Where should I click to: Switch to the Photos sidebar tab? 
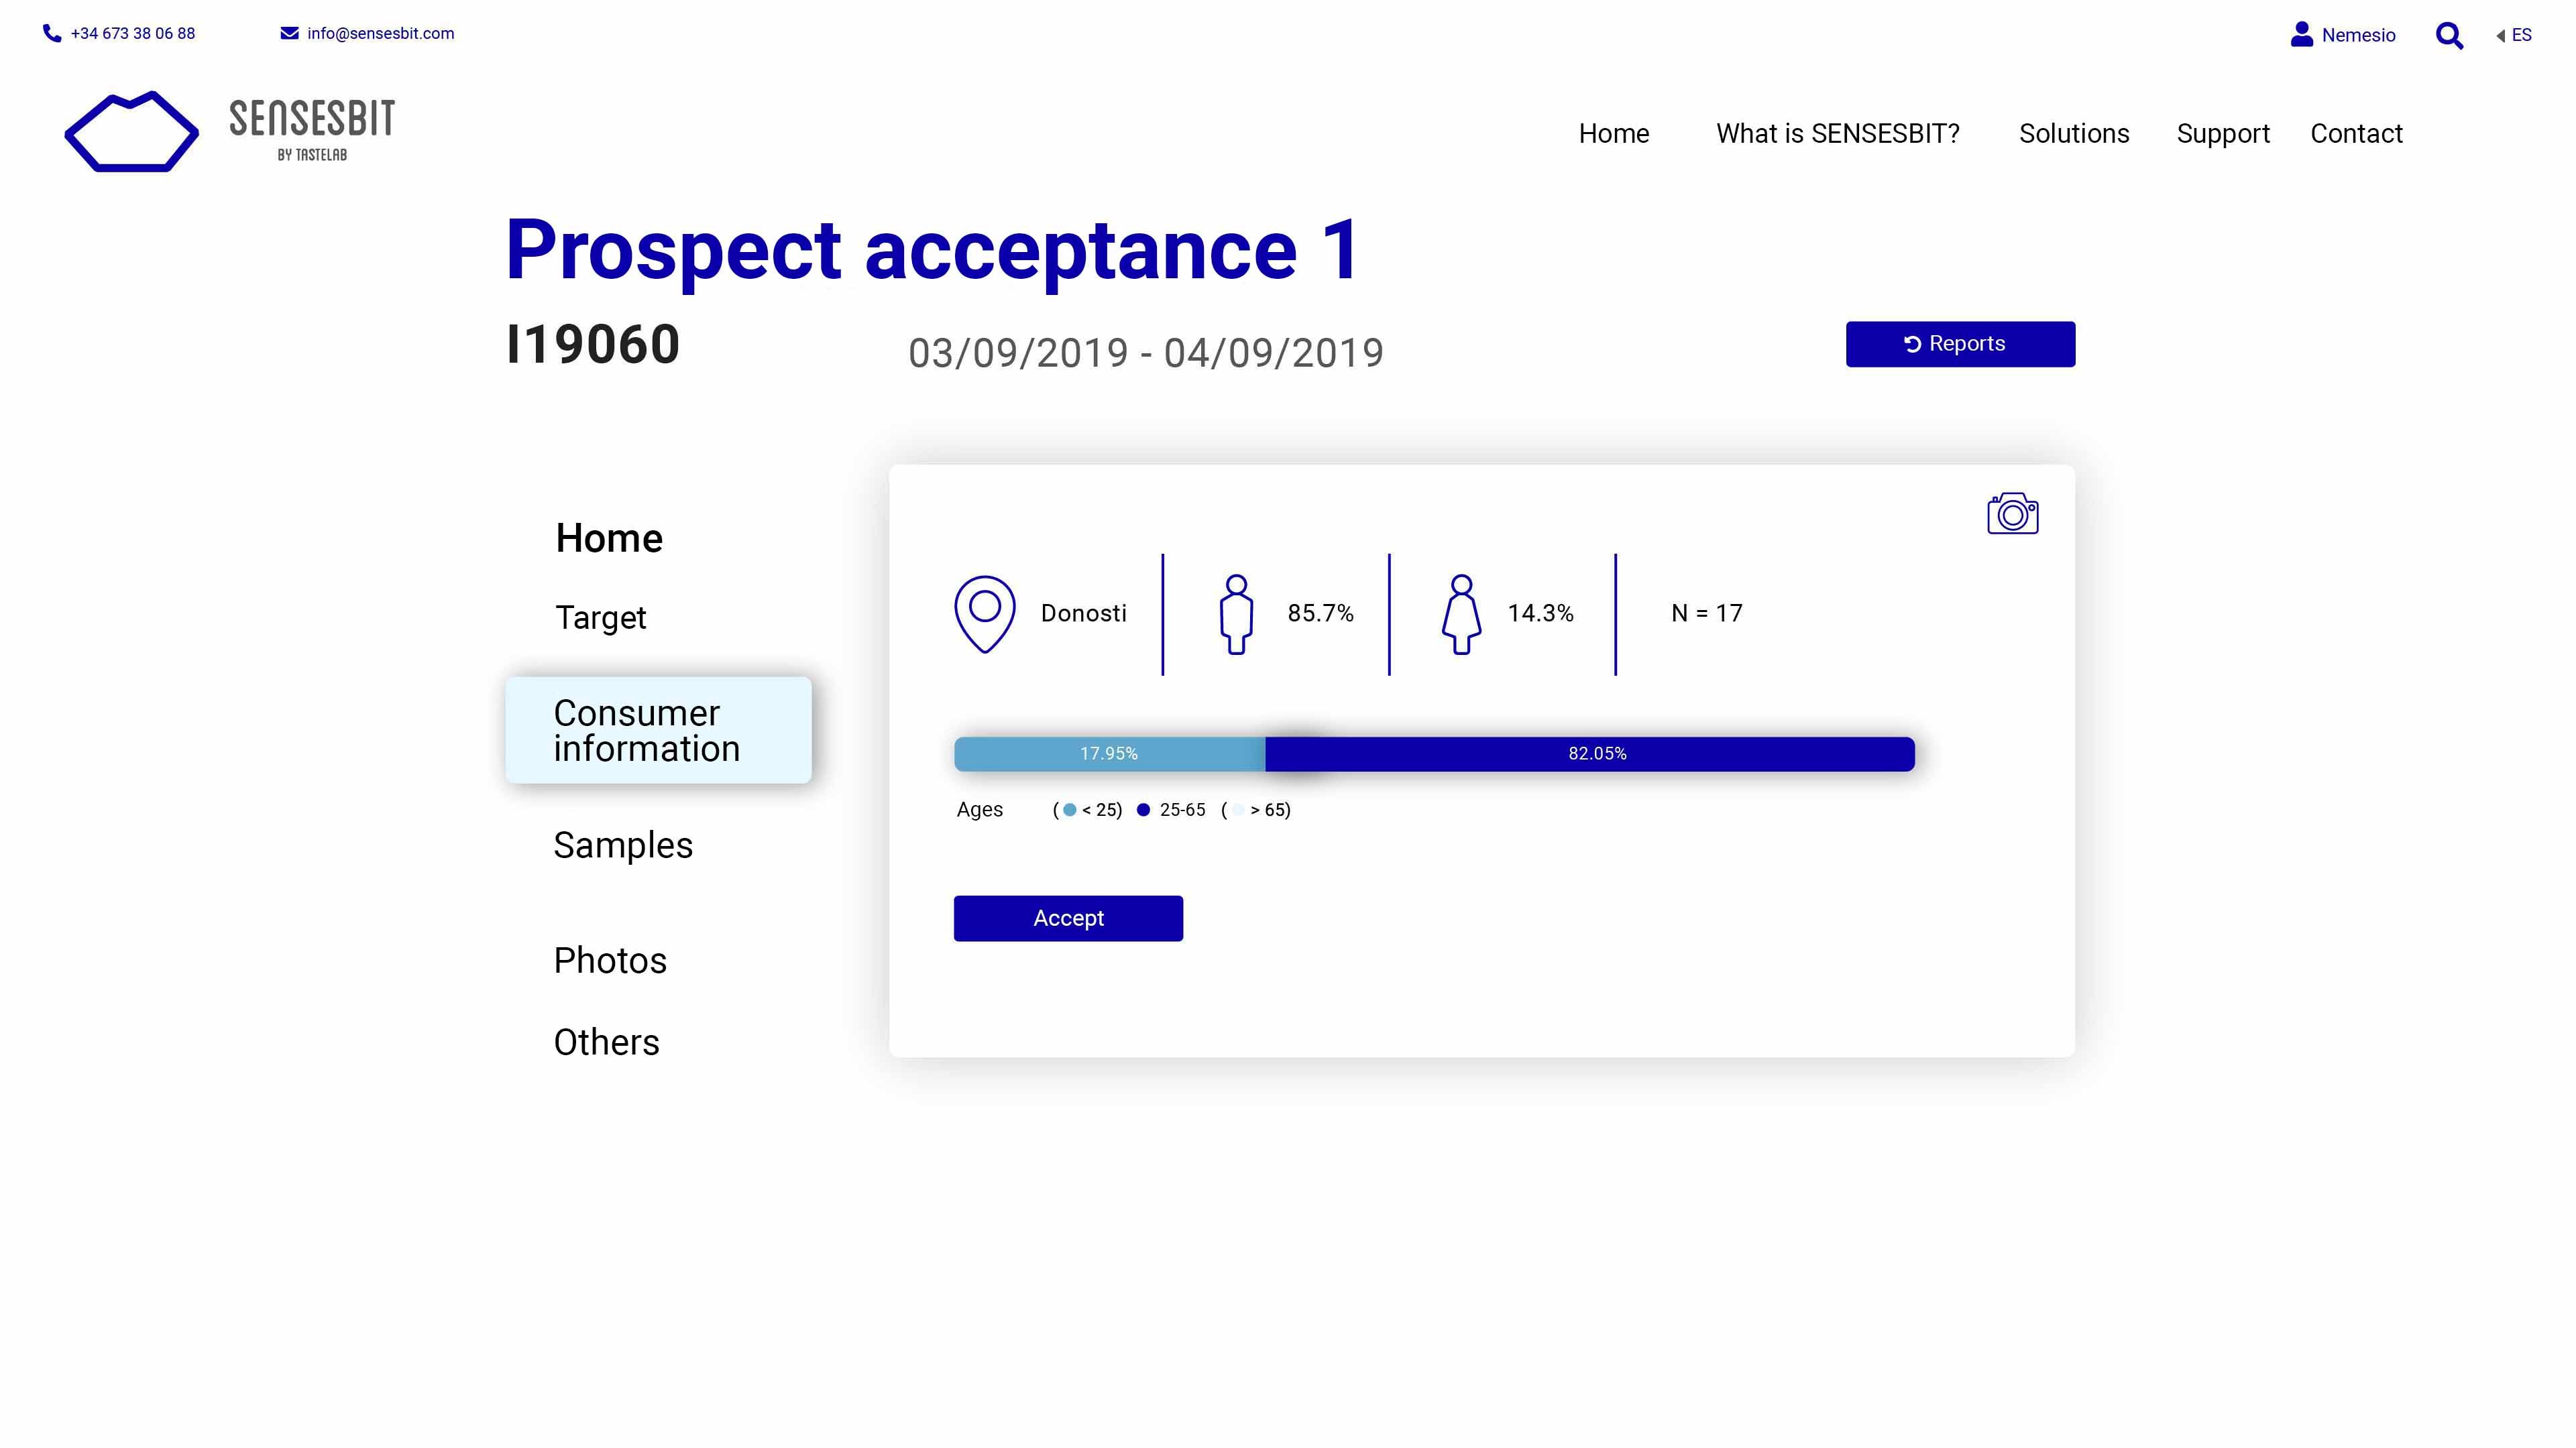[610, 961]
